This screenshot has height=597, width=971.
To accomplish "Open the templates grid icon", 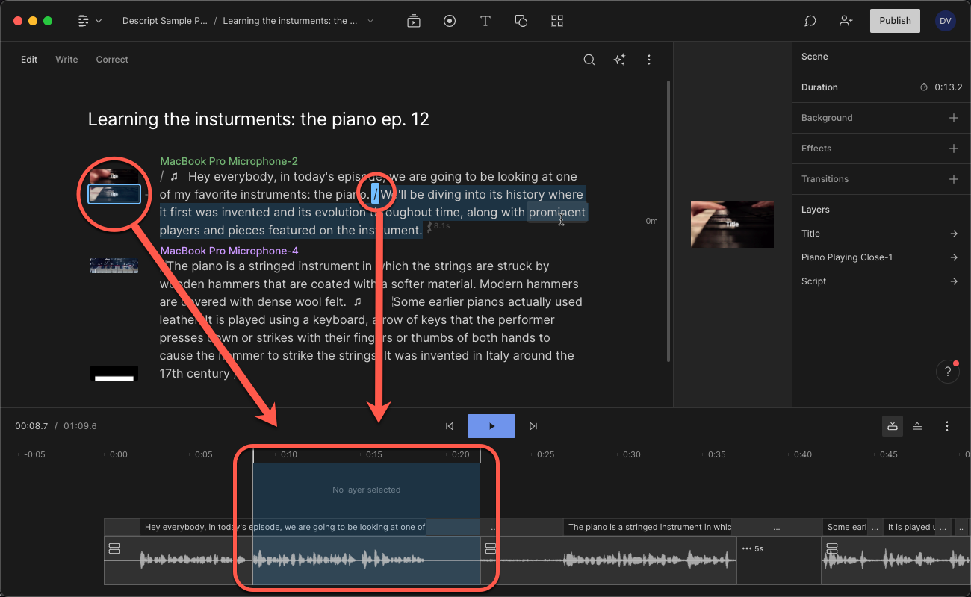I will tap(557, 21).
